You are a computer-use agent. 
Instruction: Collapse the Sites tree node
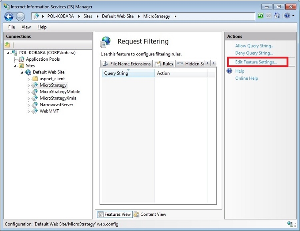tap(16, 66)
